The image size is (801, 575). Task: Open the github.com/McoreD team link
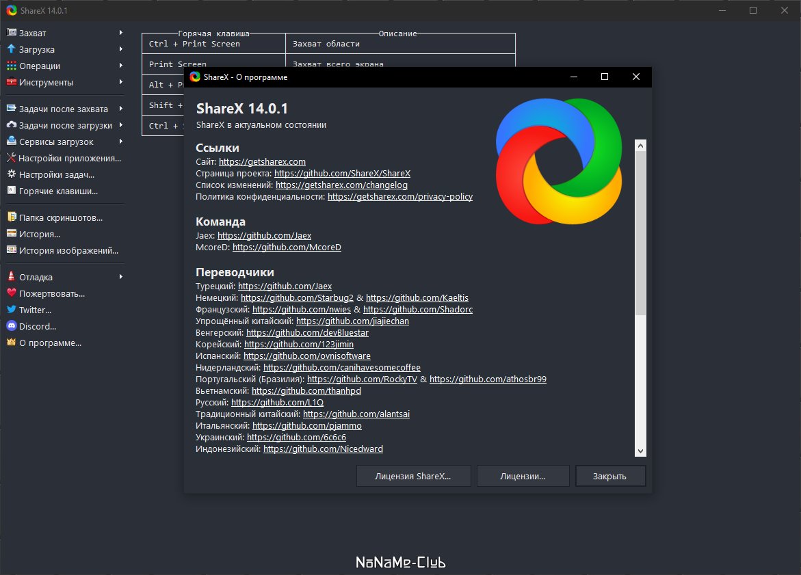click(286, 247)
